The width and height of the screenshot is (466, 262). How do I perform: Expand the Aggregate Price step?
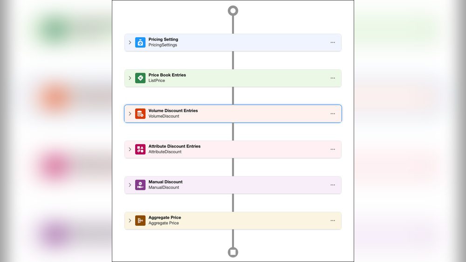click(x=130, y=221)
